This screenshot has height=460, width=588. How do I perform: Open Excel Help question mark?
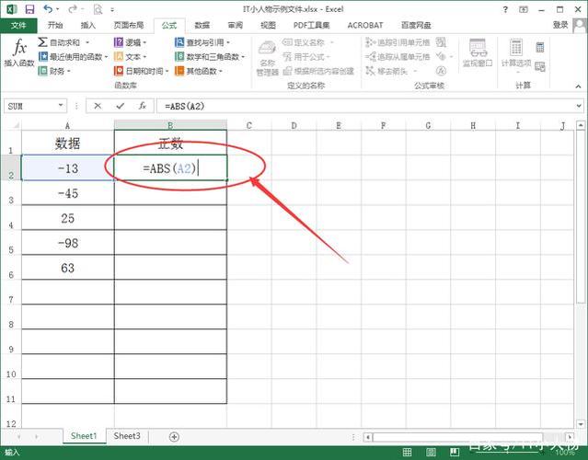point(505,10)
